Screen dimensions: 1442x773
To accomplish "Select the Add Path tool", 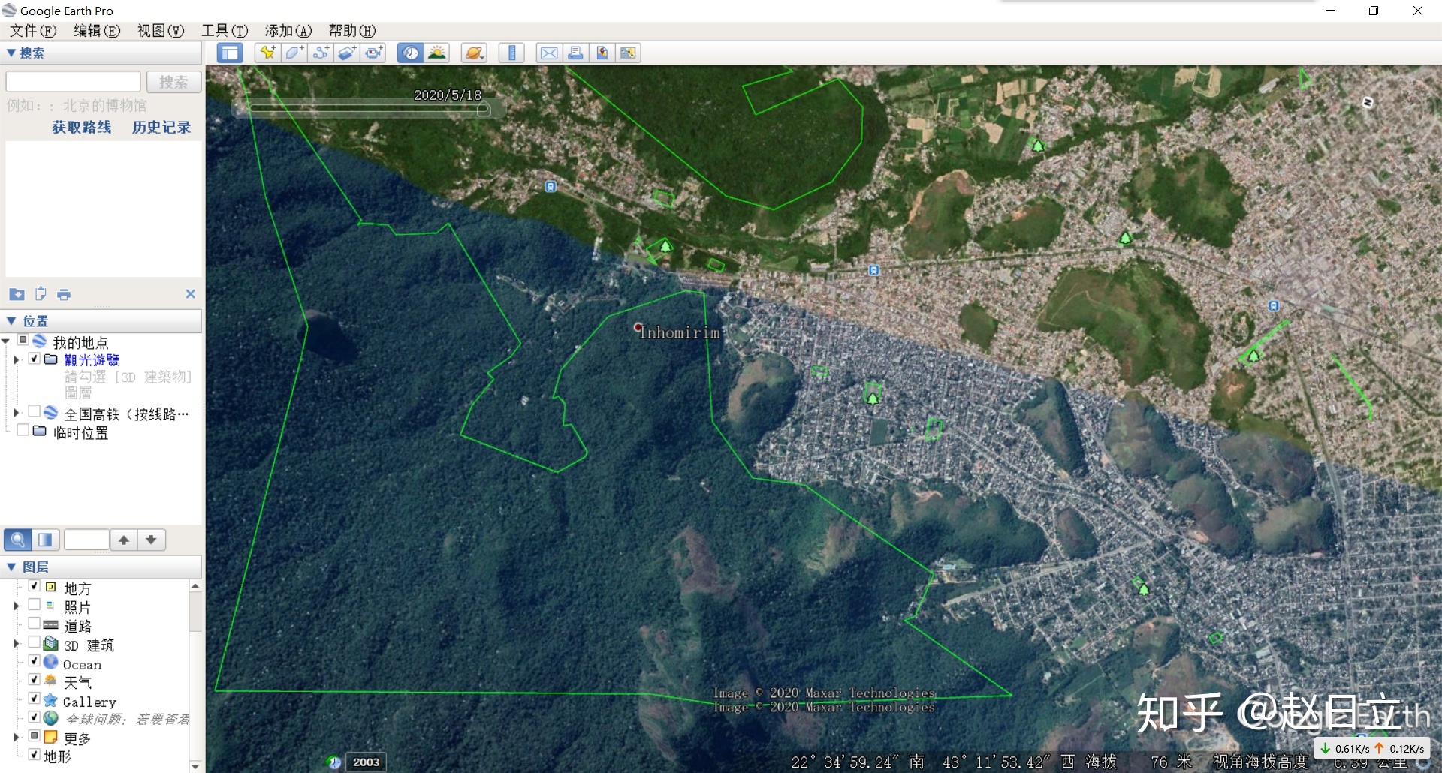I will 321,53.
